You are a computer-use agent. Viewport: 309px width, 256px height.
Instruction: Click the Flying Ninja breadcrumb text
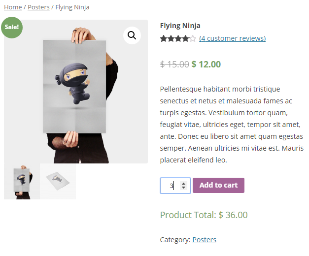[x=72, y=7]
